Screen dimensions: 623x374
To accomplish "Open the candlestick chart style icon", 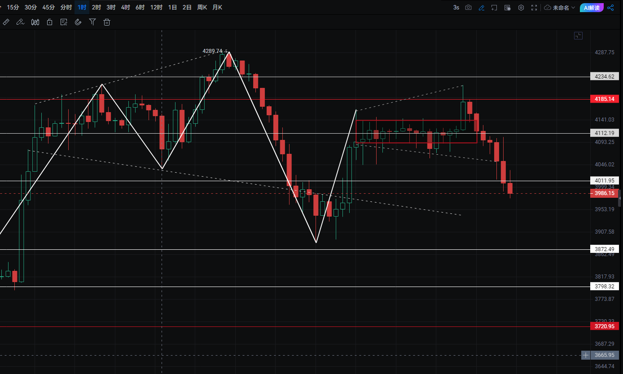I will 35,22.
